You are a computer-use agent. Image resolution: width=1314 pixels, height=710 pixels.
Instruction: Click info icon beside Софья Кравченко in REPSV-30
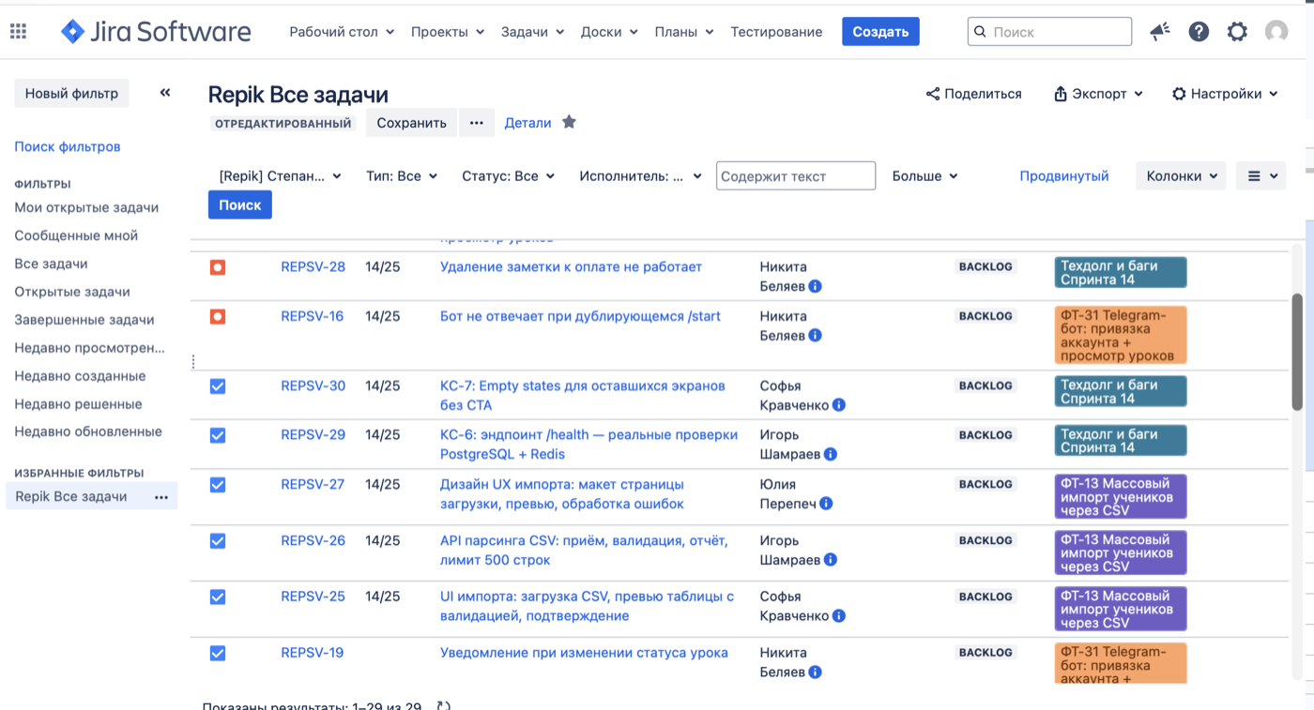pos(839,405)
